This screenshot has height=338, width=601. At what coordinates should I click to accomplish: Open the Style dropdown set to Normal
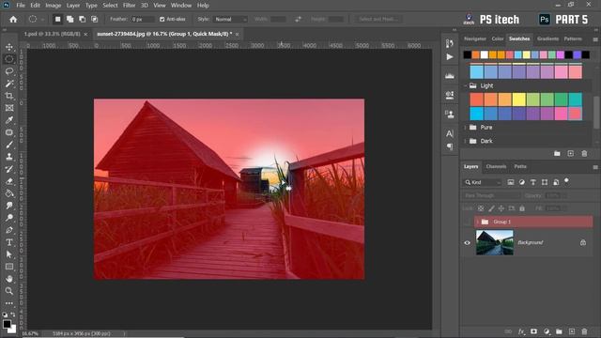coord(230,19)
